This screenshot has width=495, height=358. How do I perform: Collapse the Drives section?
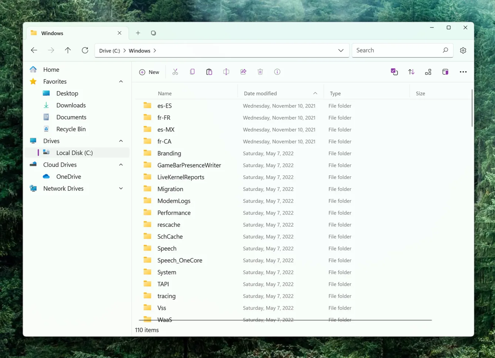click(x=121, y=141)
